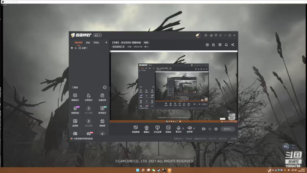
Task: Open the user avatar in the title bar
Action: click(198, 35)
